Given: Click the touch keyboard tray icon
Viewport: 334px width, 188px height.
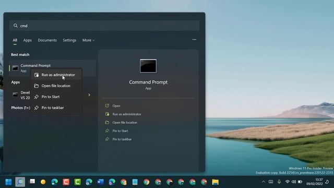Looking at the screenshot, I should (271, 182).
